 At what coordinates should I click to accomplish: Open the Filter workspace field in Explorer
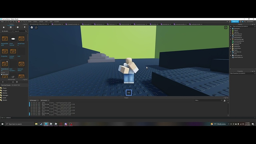coord(240,27)
